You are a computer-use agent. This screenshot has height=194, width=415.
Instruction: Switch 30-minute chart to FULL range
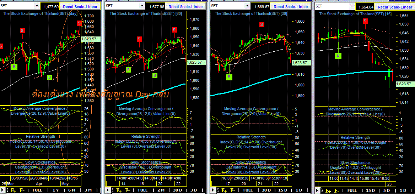click(x=248, y=190)
